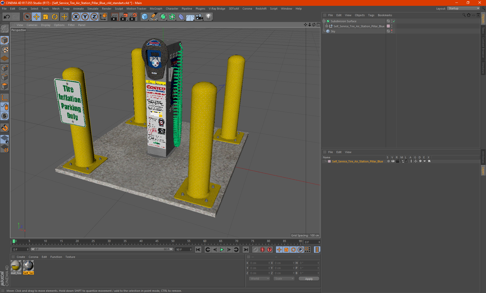Image resolution: width=486 pixels, height=293 pixels.
Task: Click viewport maximize toggle icon
Action: (x=318, y=25)
